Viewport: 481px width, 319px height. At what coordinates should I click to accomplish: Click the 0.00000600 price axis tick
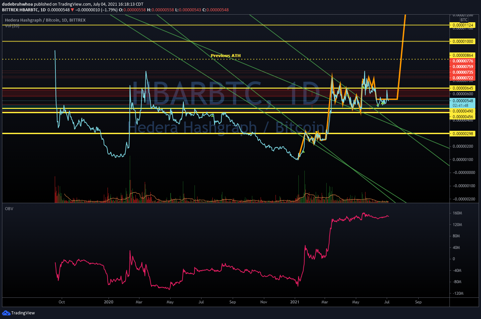(x=463, y=94)
